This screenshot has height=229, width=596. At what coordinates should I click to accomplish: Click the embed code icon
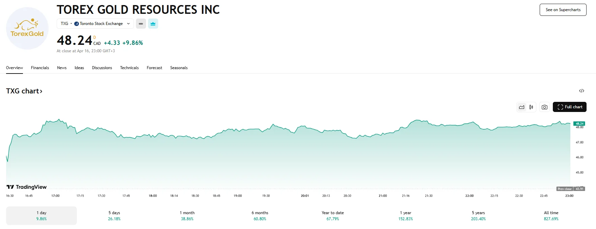click(x=581, y=91)
